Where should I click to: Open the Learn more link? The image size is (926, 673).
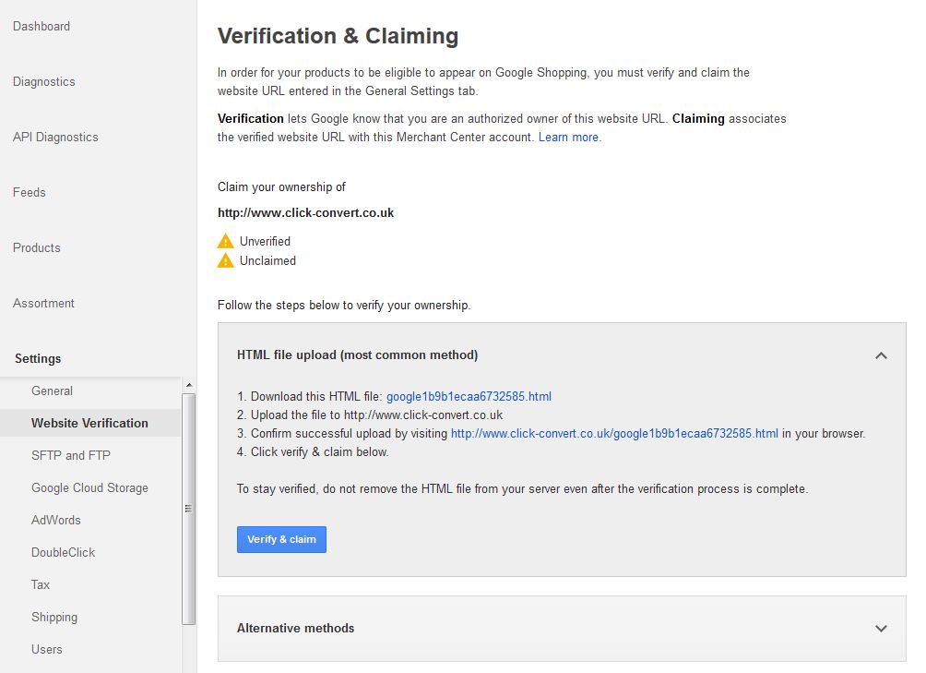[x=568, y=137]
